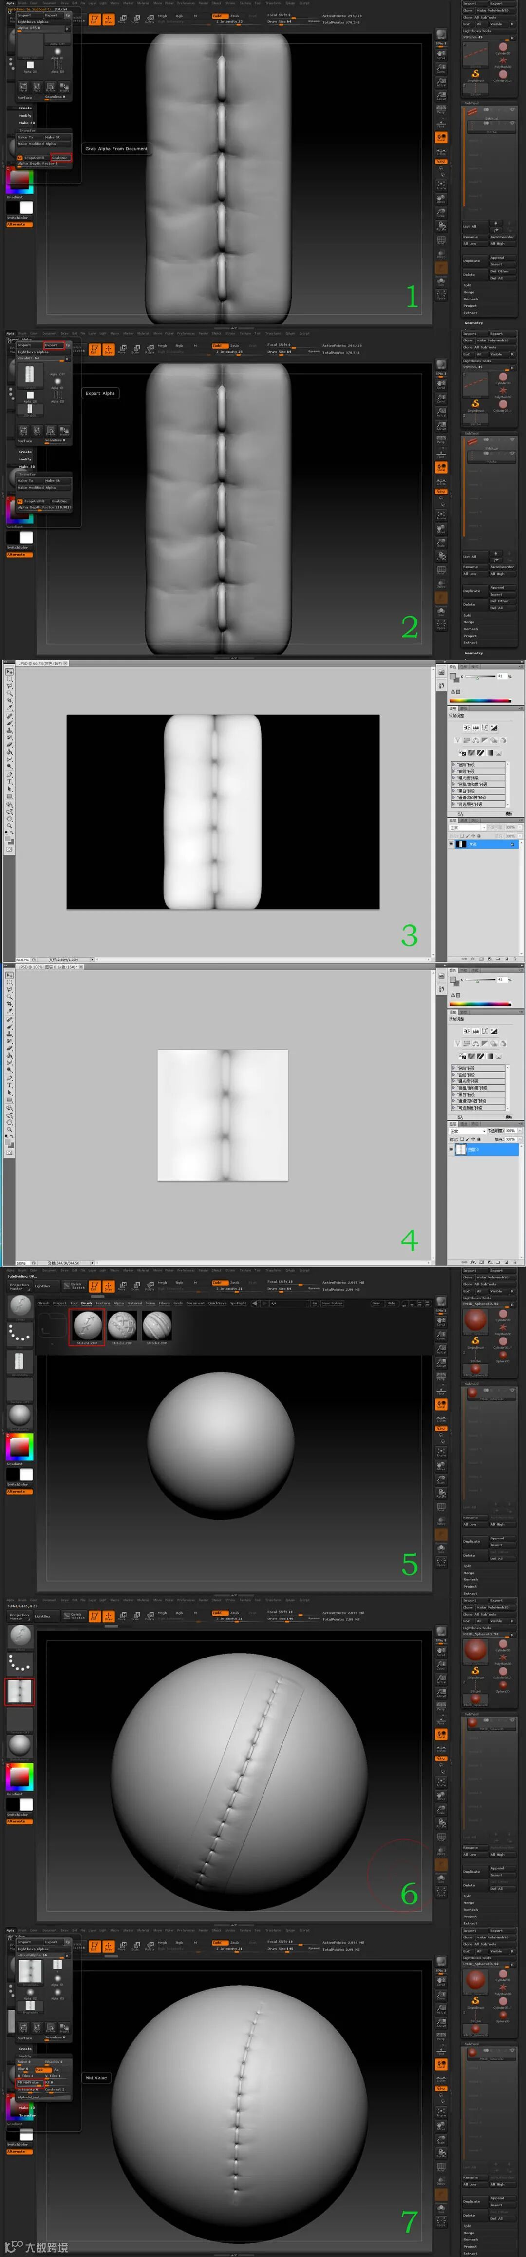Viewport: 526px width, 2257px height.
Task: Expand Transfer section in top alpha palette
Action: click(27, 130)
